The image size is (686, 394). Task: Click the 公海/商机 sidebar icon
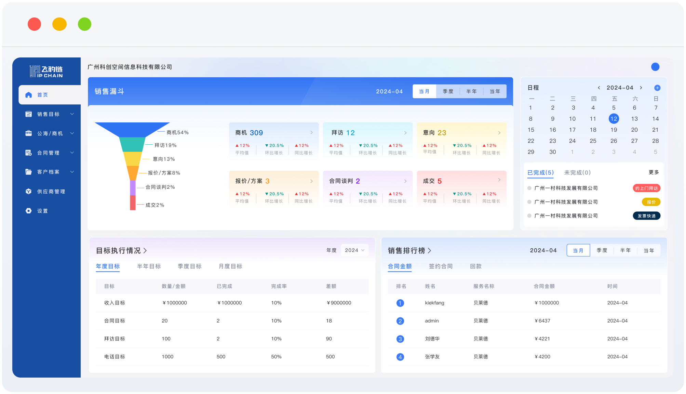pos(29,133)
